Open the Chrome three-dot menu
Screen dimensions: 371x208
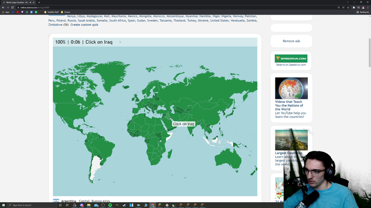(x=368, y=8)
